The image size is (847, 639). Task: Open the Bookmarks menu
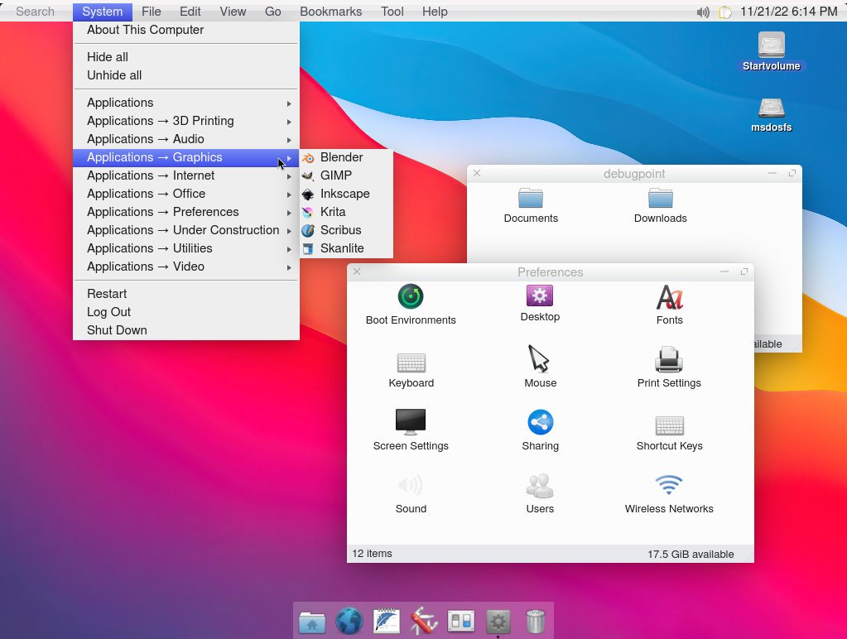330,11
